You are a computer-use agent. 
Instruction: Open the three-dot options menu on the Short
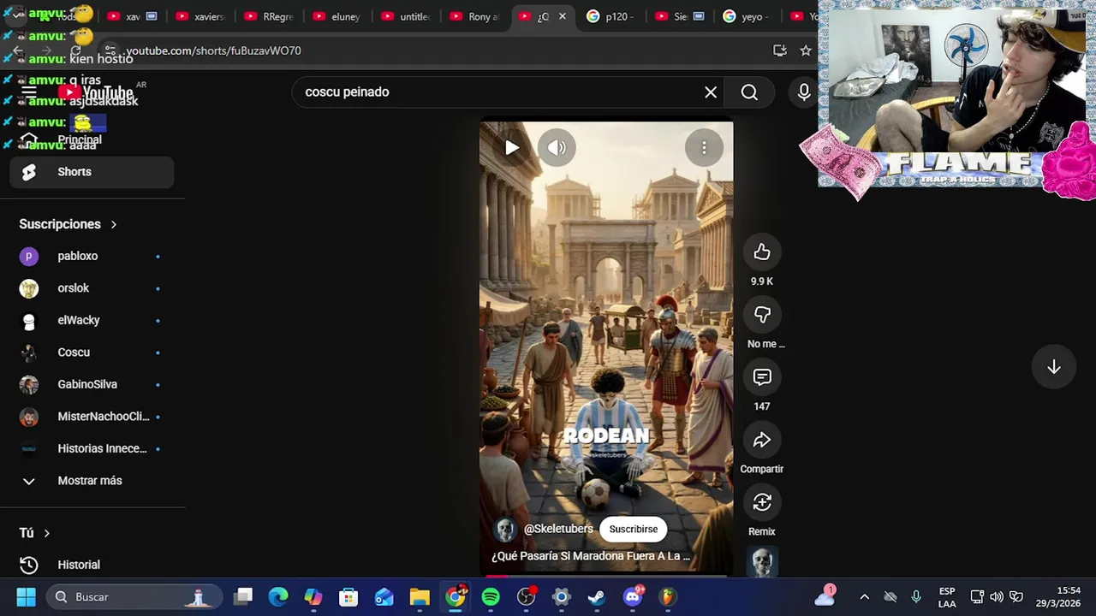pyautogui.click(x=704, y=147)
